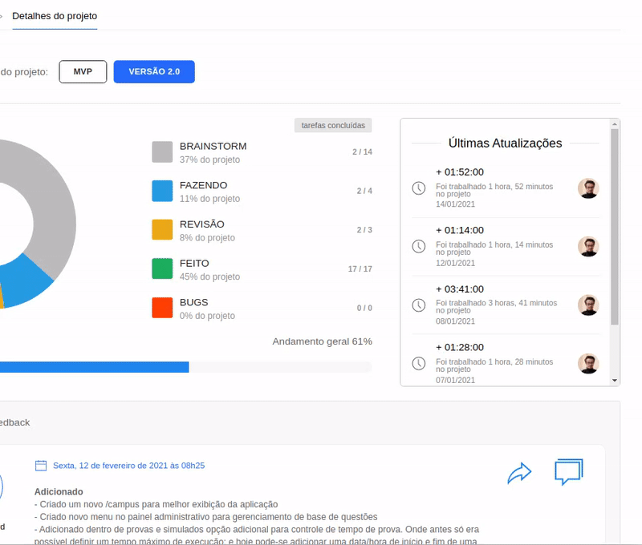Click the overall progress bar
This screenshot has width=642, height=545.
[185, 367]
